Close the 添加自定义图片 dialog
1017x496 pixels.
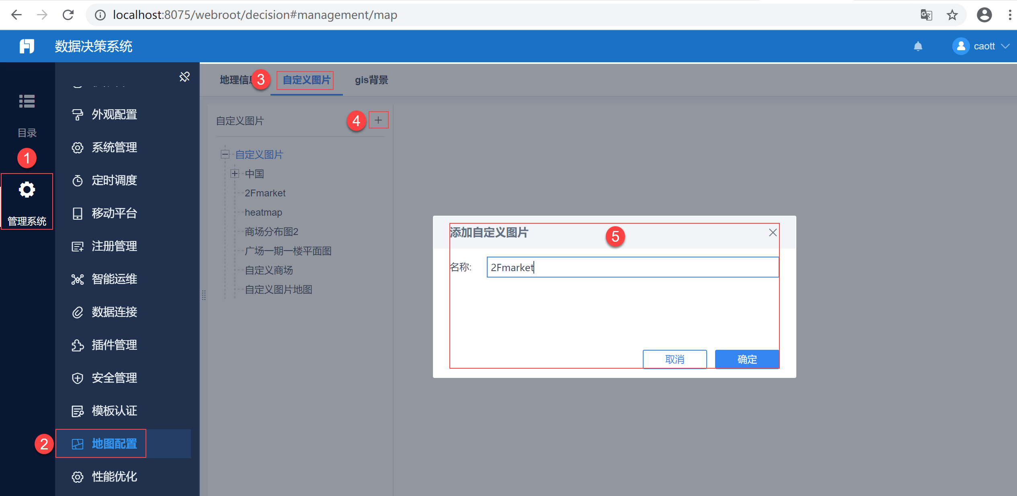point(773,233)
